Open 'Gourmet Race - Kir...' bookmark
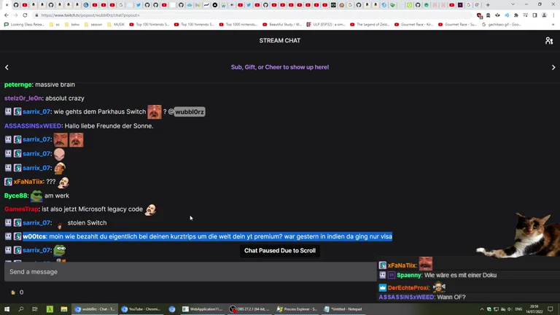This screenshot has height=315, width=560. tap(414, 25)
